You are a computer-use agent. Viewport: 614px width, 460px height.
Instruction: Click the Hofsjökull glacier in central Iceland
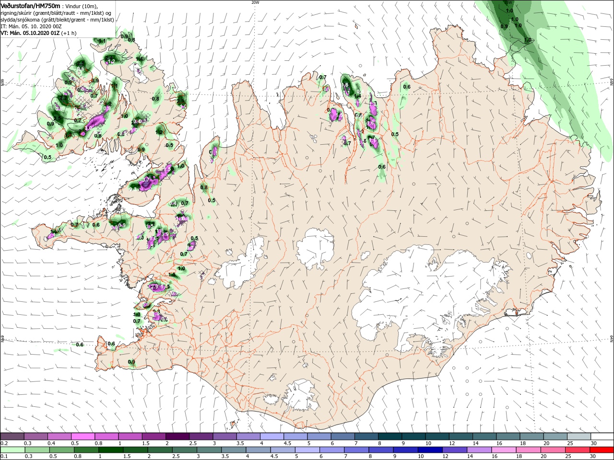point(315,248)
